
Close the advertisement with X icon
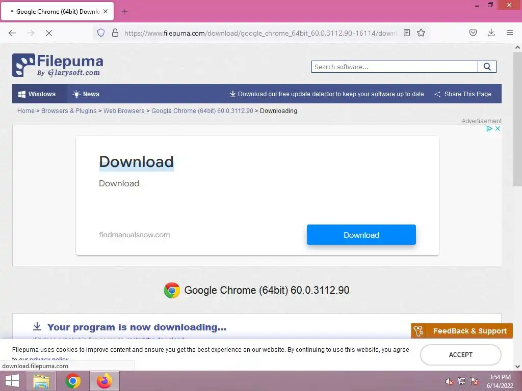click(498, 128)
